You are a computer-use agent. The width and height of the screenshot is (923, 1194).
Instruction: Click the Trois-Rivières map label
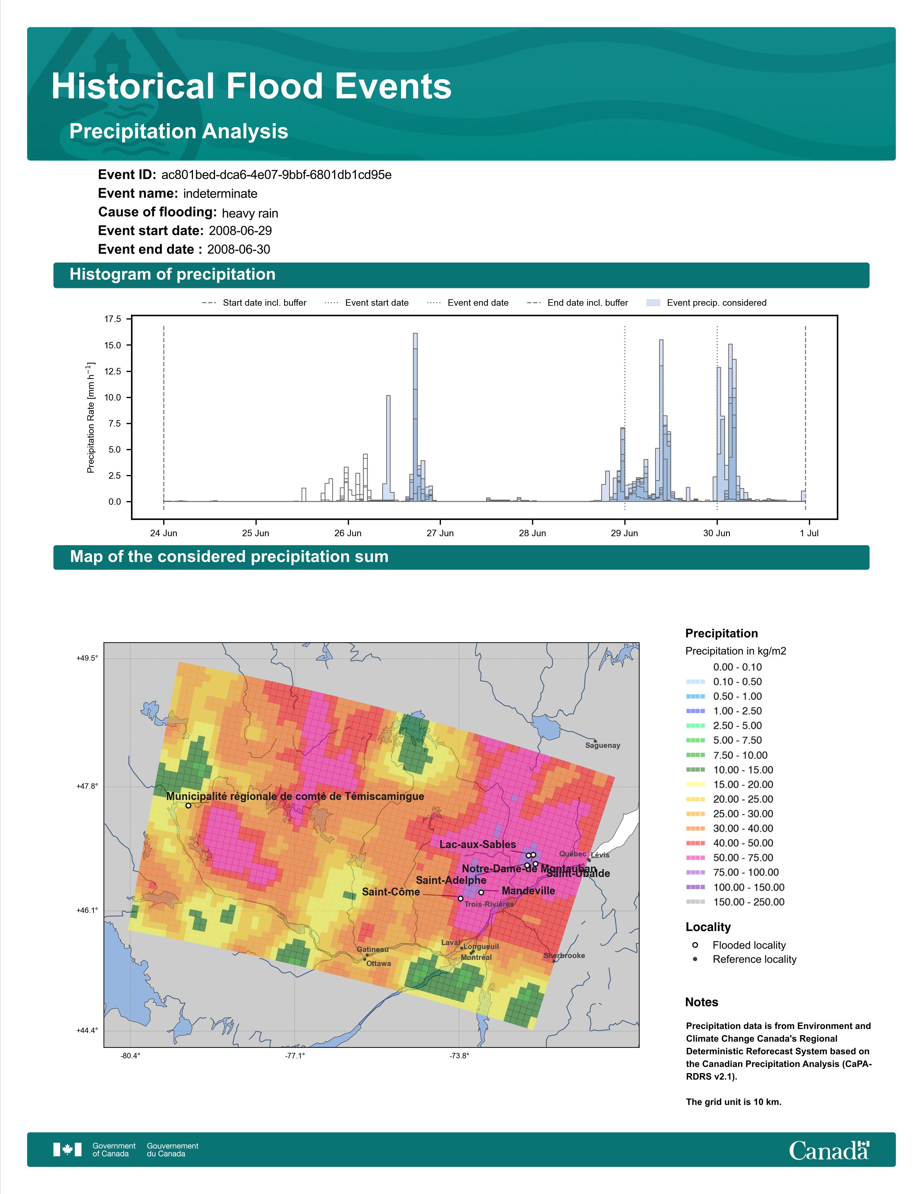pyautogui.click(x=489, y=904)
